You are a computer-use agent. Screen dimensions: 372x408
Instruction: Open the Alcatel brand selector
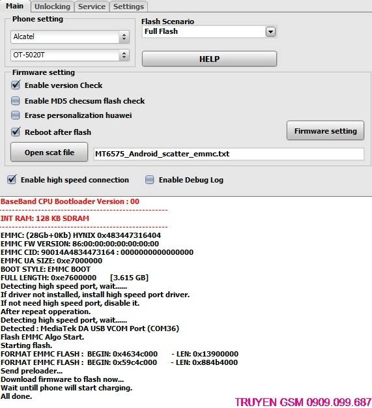click(x=70, y=36)
